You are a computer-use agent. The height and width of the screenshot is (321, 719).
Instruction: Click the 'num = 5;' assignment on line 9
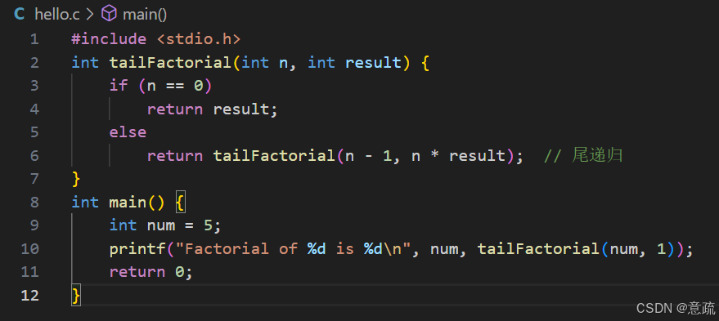(x=184, y=225)
